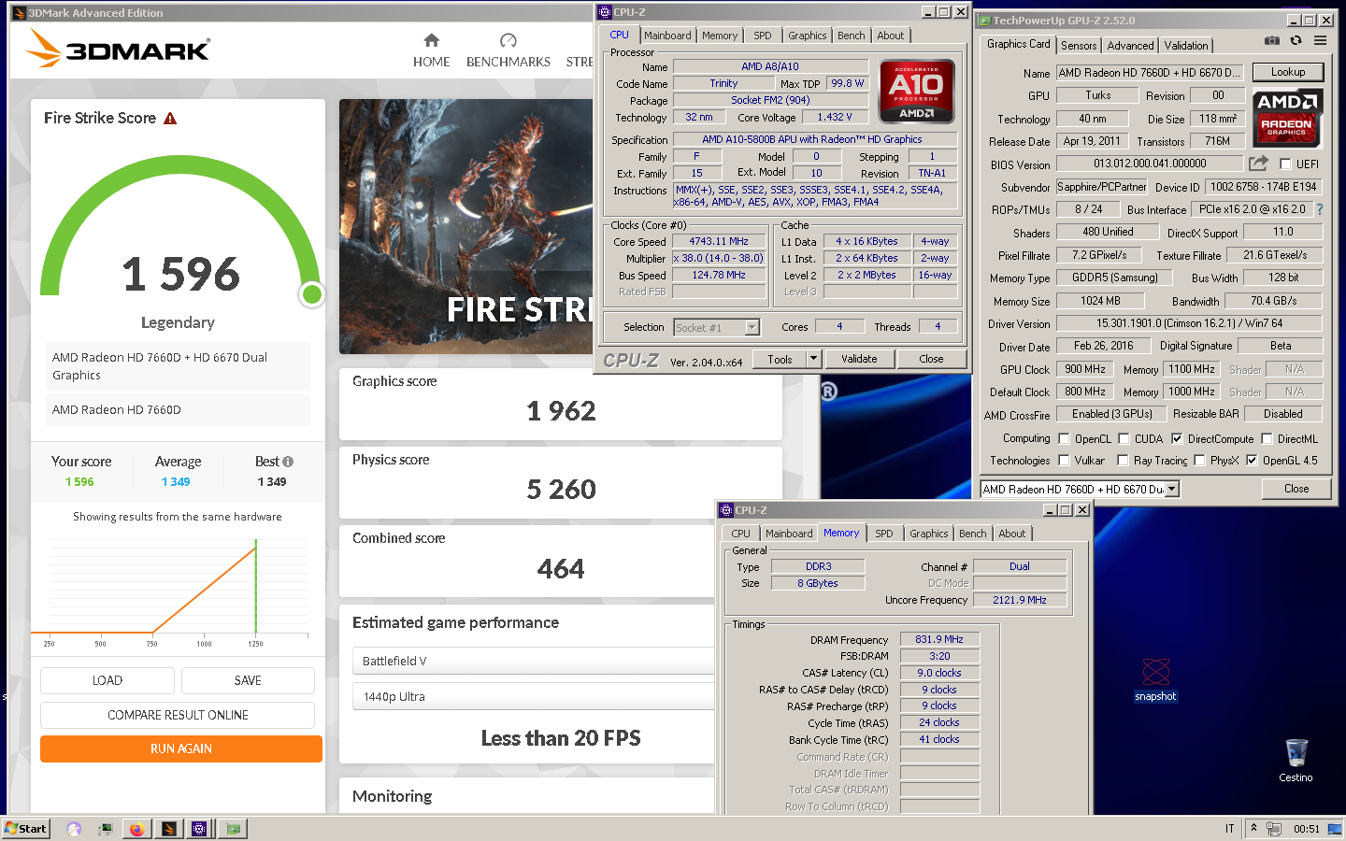Click the quick launch monitor icon in taskbar
Screen dimensions: 1346x841
(x=106, y=829)
